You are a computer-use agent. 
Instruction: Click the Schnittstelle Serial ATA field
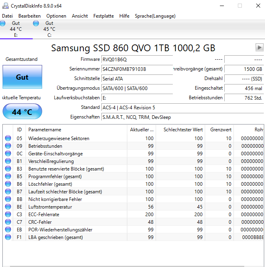(137, 79)
